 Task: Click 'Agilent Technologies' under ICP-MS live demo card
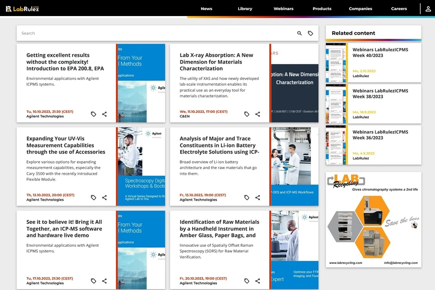pos(45,283)
